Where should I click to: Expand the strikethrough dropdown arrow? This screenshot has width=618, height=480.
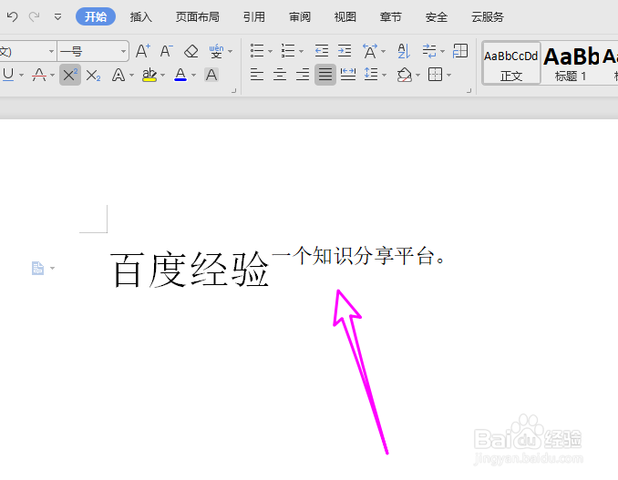tap(53, 75)
